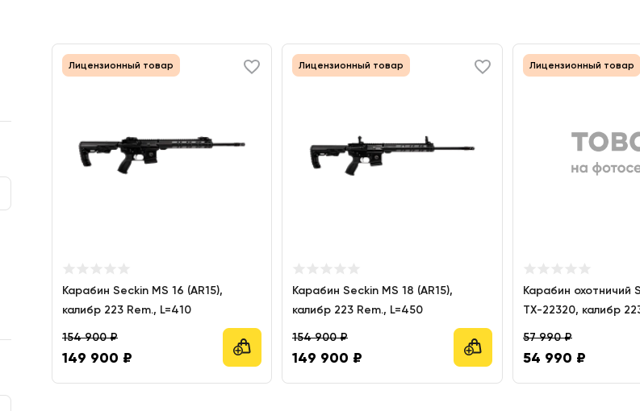The height and width of the screenshot is (411, 640).
Task: Click 'Лицензионный товар' badge on Seckin MS 16
Action: click(121, 65)
